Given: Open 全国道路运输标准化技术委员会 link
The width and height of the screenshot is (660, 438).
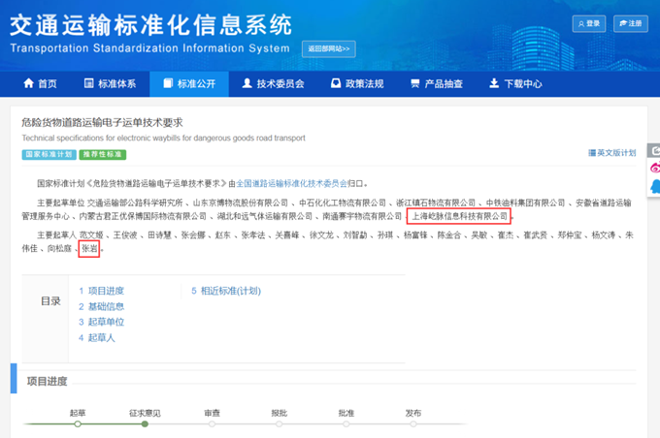Looking at the screenshot, I should [x=292, y=183].
